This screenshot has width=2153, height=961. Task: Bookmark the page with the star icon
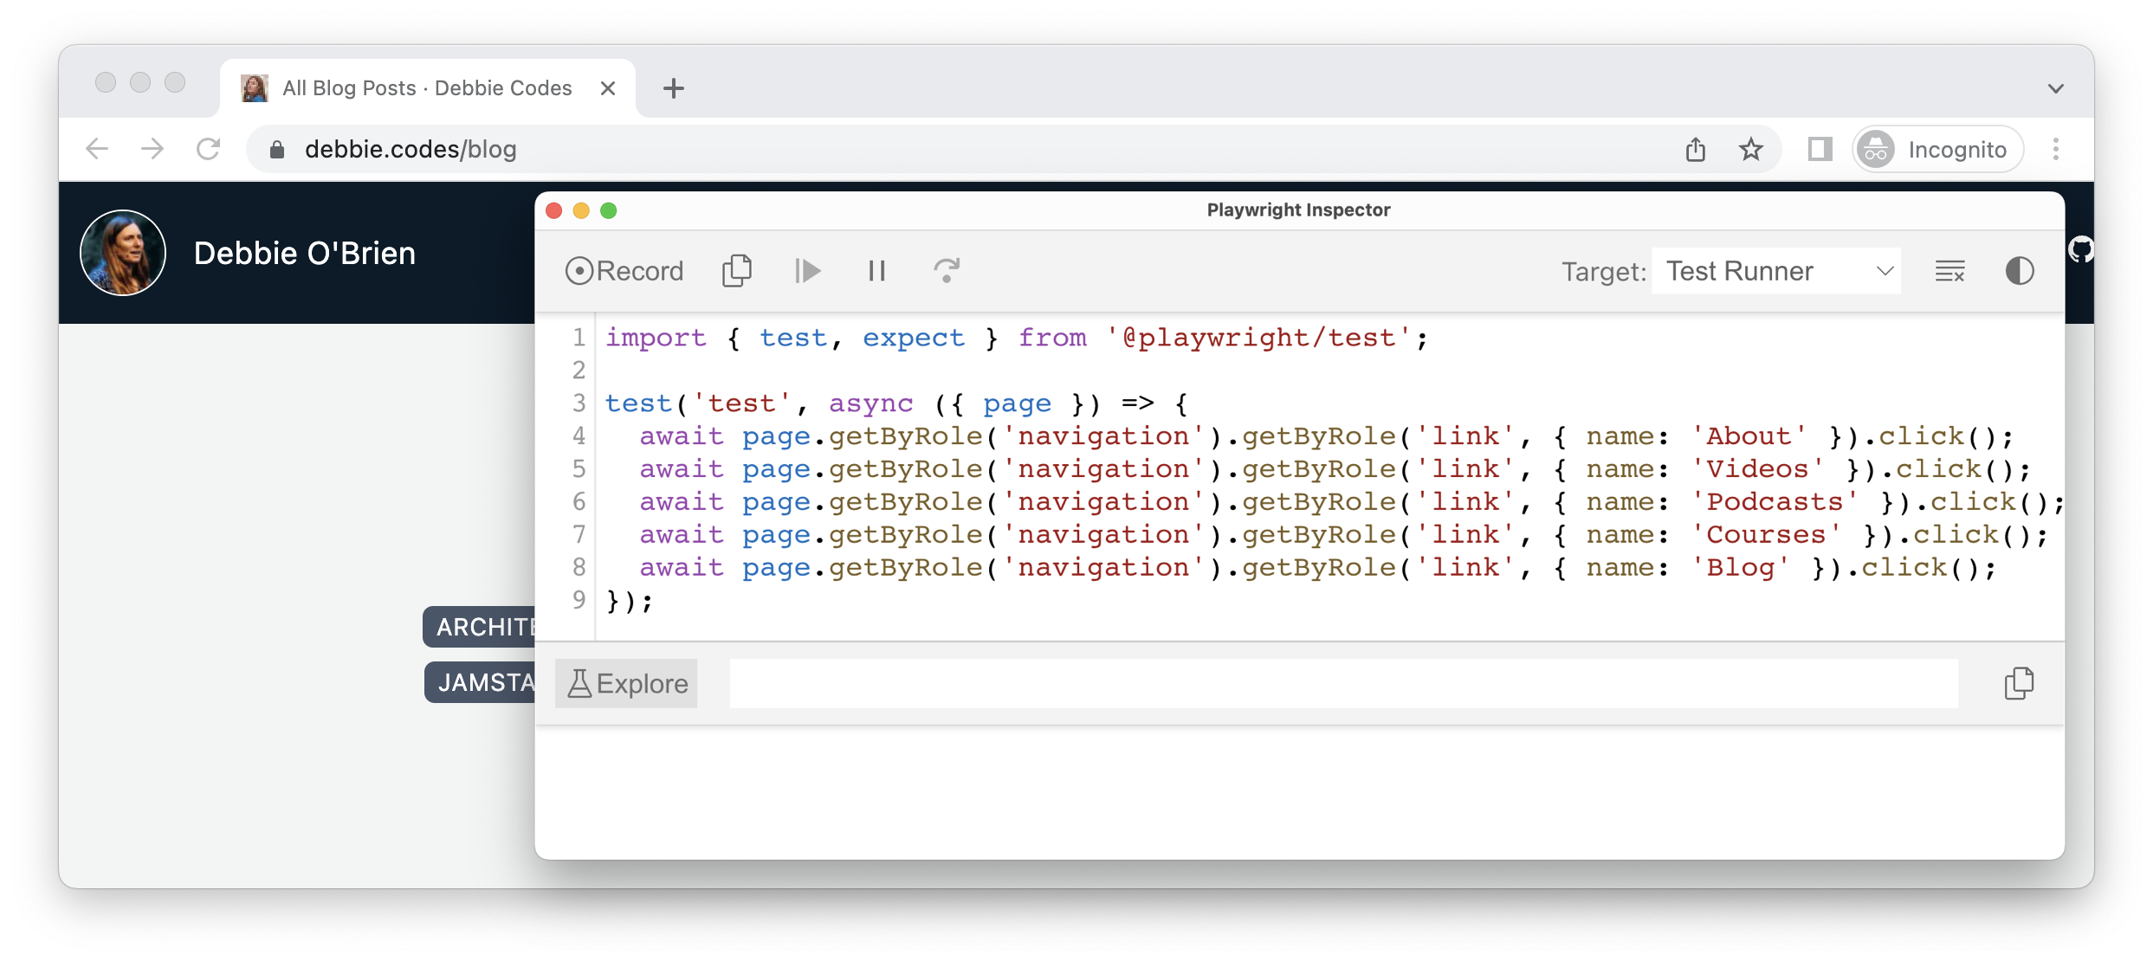tap(1752, 149)
